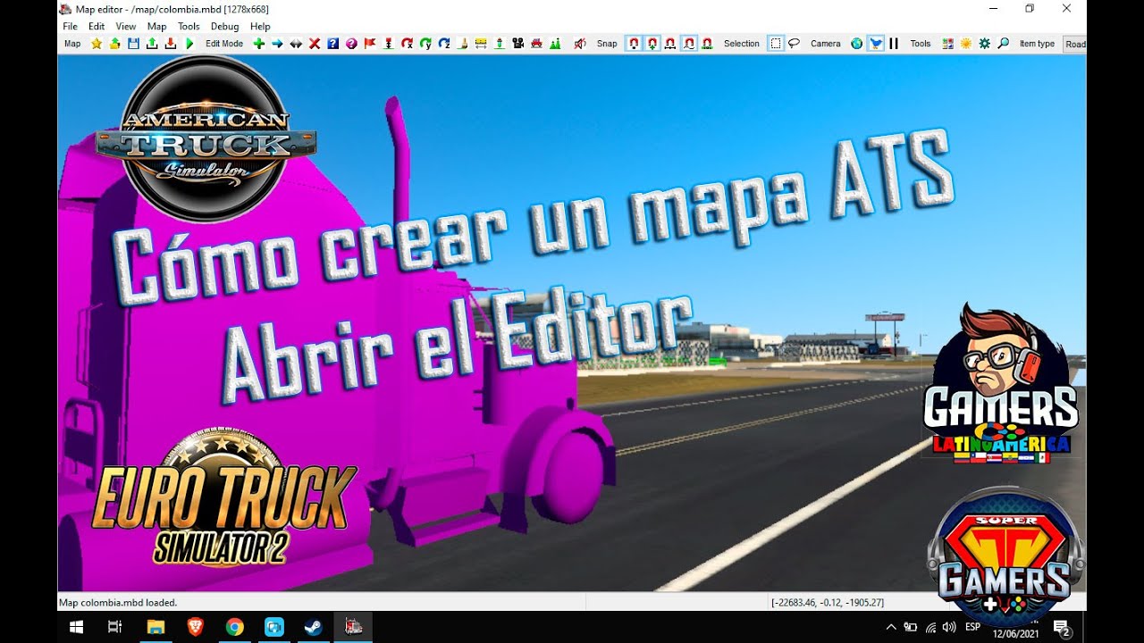Click the 'Map colombia.mbd loaded.' status text

pyautogui.click(x=118, y=603)
